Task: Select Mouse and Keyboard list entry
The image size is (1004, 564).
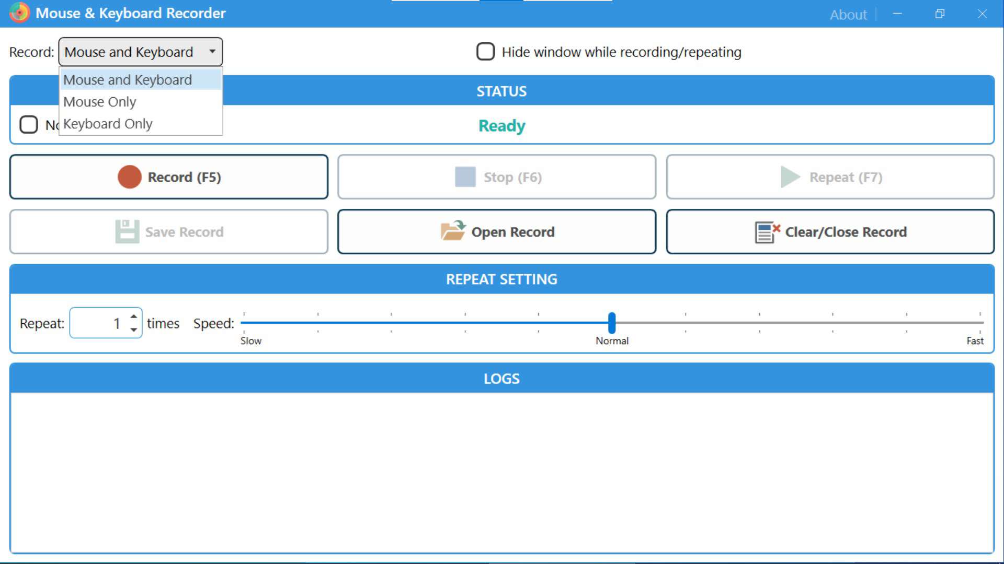Action: (128, 79)
